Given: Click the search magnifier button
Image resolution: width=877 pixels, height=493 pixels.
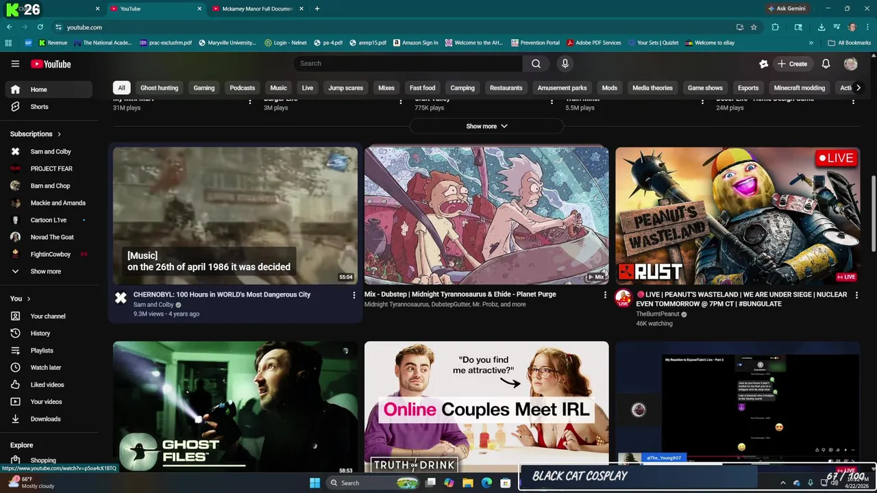Looking at the screenshot, I should click(x=536, y=64).
